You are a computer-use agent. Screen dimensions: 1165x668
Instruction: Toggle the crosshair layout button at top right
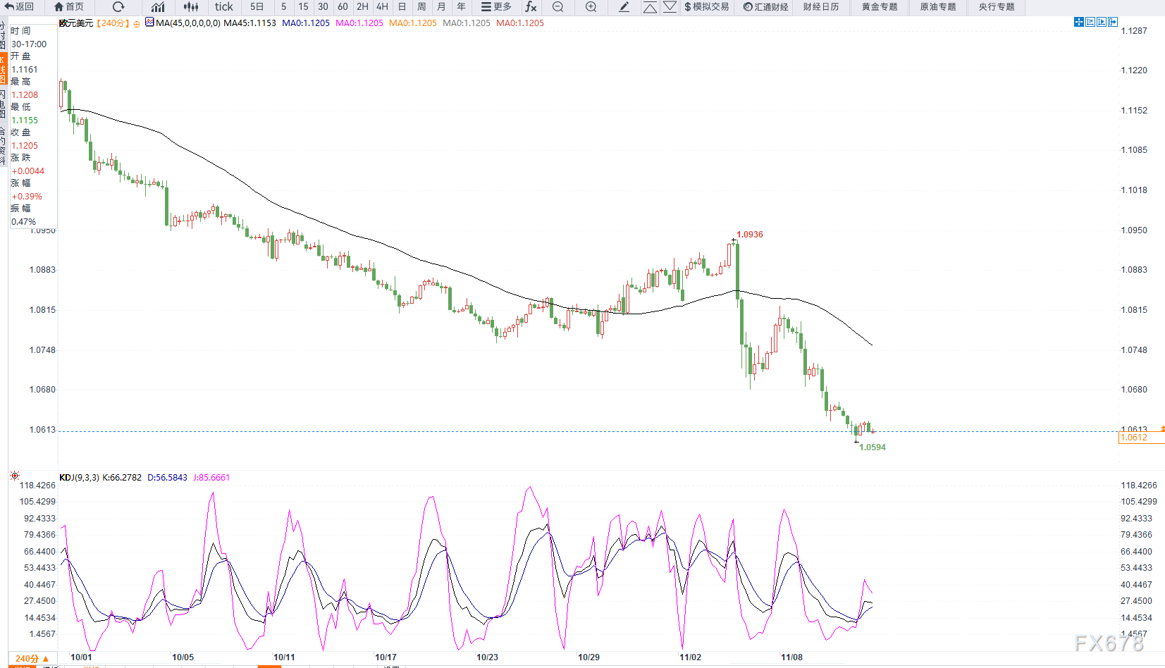click(1078, 23)
